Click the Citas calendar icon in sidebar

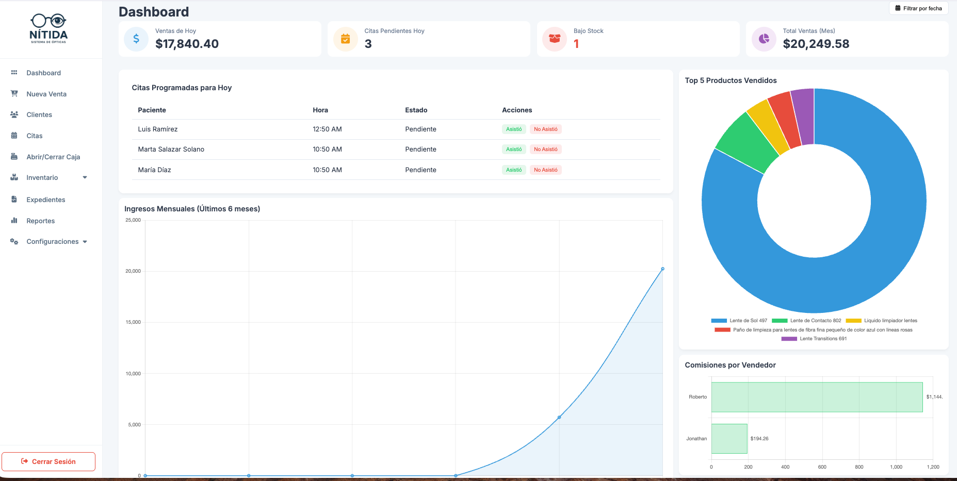tap(14, 136)
